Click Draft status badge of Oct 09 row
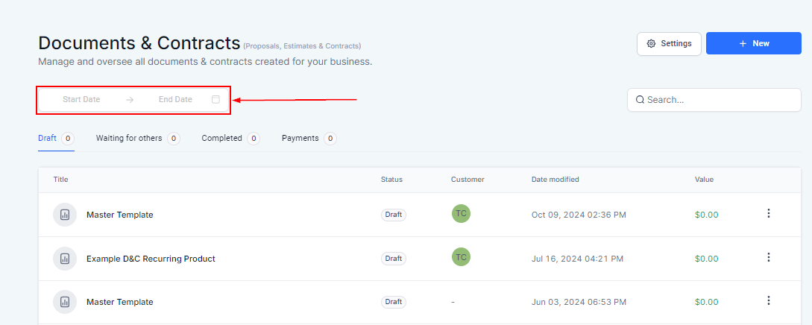Screen dimensions: 812x325 [x=394, y=214]
